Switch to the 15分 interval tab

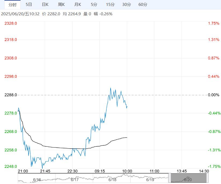click(x=110, y=5)
